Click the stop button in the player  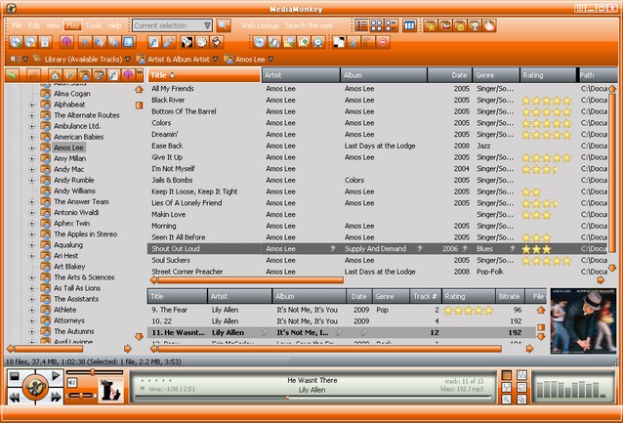click(x=15, y=376)
